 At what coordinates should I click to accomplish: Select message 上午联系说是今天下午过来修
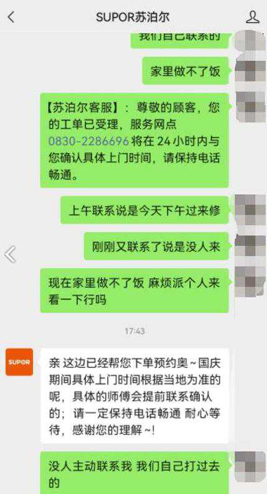pos(144,210)
